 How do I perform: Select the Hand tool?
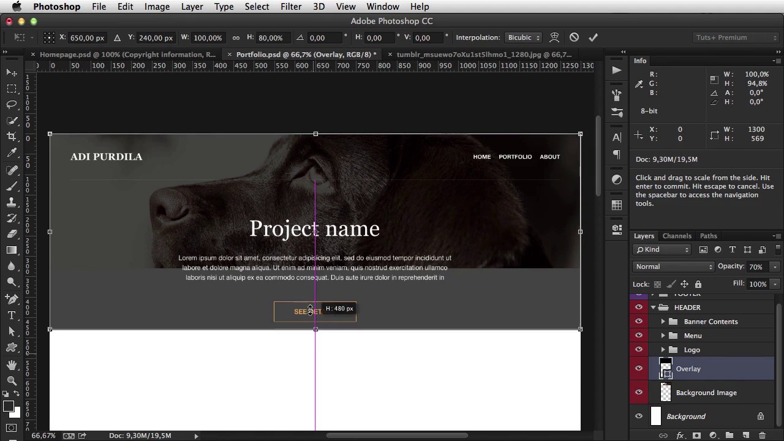[x=12, y=364]
